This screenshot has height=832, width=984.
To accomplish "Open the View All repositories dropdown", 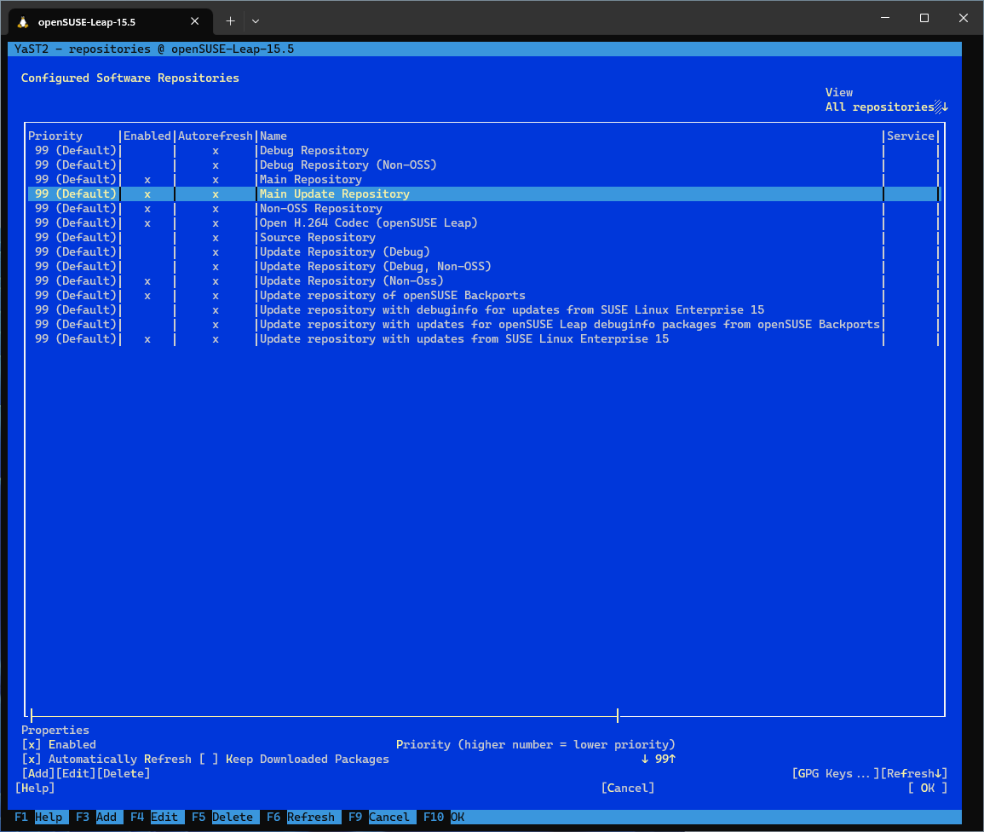I will pyautogui.click(x=886, y=107).
